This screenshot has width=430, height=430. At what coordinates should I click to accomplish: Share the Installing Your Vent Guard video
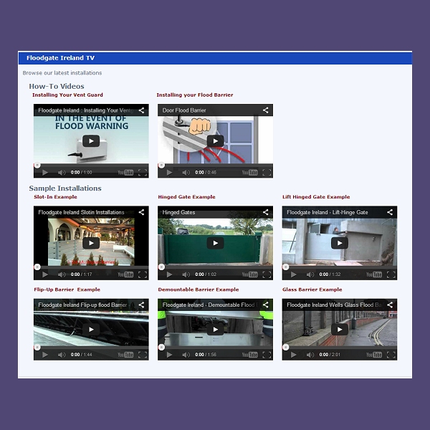tap(141, 110)
